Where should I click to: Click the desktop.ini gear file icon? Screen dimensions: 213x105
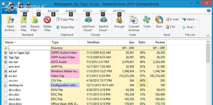point(6,85)
